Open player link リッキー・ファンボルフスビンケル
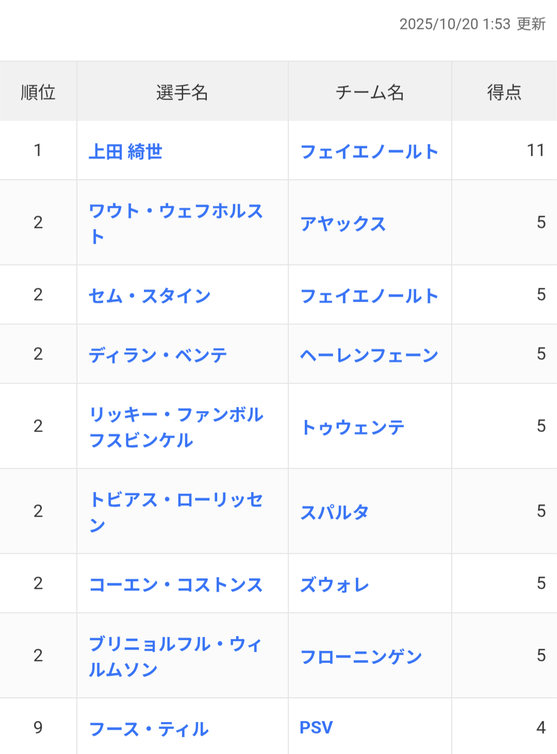 [175, 415]
